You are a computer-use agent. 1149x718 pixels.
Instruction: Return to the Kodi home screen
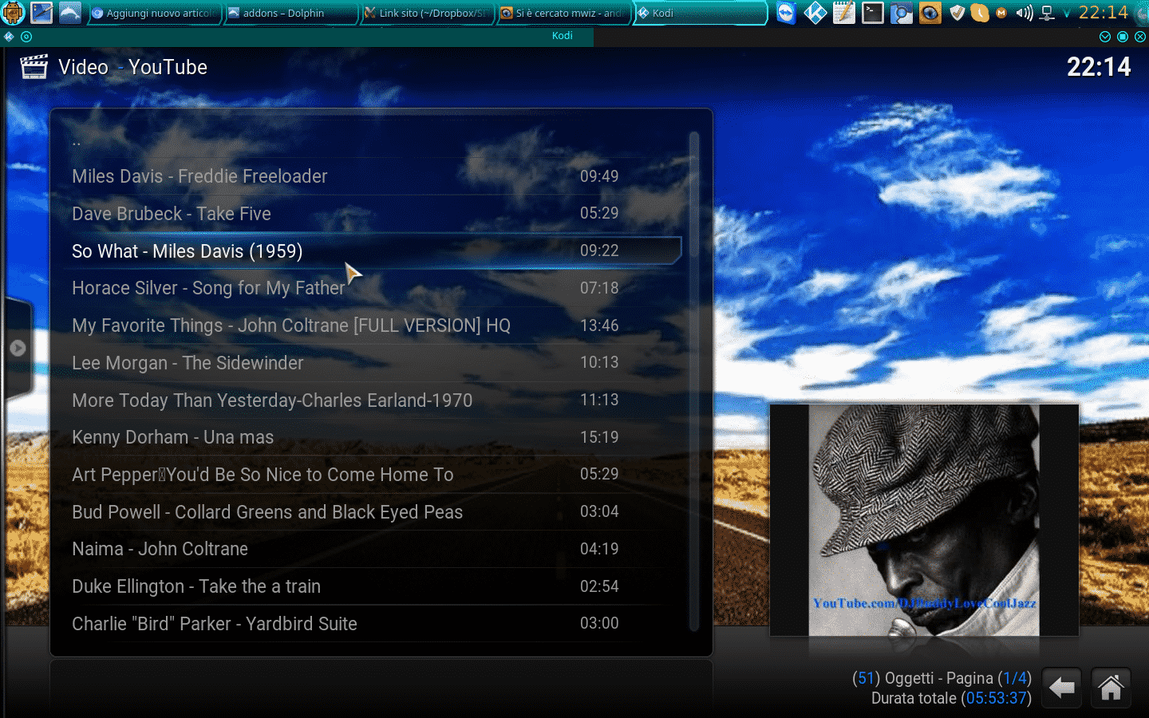pos(1111,688)
